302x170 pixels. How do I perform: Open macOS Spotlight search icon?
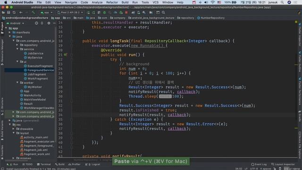(x=282, y=2)
